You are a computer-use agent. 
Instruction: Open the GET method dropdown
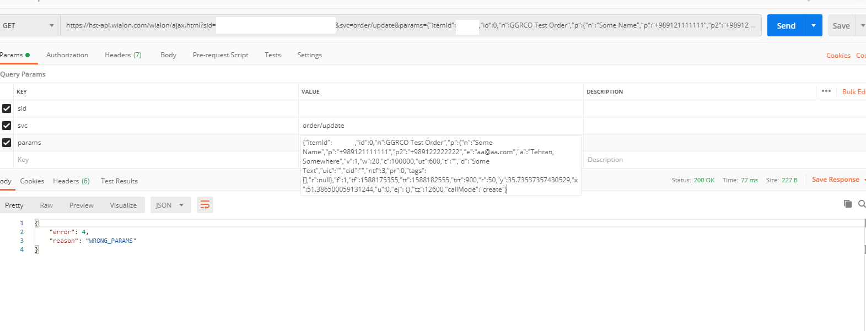point(29,25)
